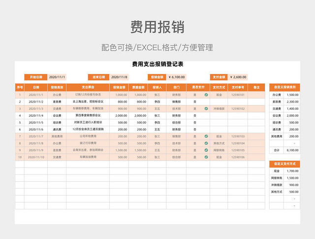
Task: Select payment number 12590106
Action: [x=238, y=157]
